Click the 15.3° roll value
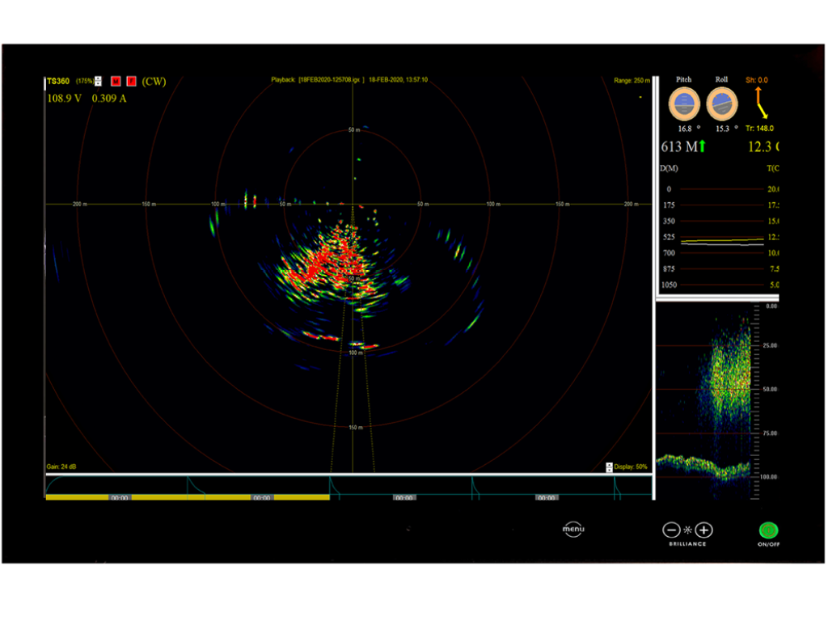This screenshot has height=621, width=828. 726,129
